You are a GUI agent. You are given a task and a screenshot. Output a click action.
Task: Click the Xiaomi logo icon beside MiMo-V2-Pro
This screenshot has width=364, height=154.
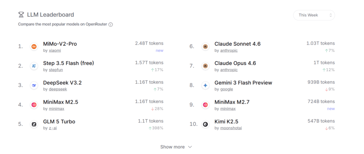(34, 47)
